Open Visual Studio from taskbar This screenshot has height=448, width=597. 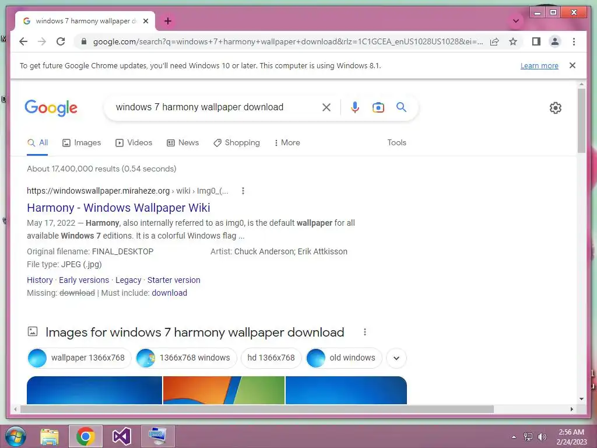click(122, 436)
